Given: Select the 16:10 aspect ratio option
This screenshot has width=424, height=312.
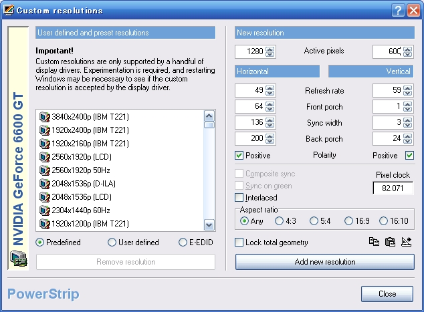Looking at the screenshot, I should pos(384,221).
